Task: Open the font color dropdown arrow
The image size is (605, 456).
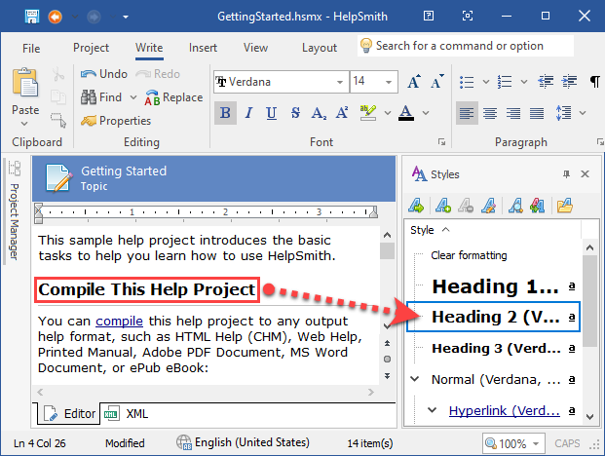Action: click(426, 113)
